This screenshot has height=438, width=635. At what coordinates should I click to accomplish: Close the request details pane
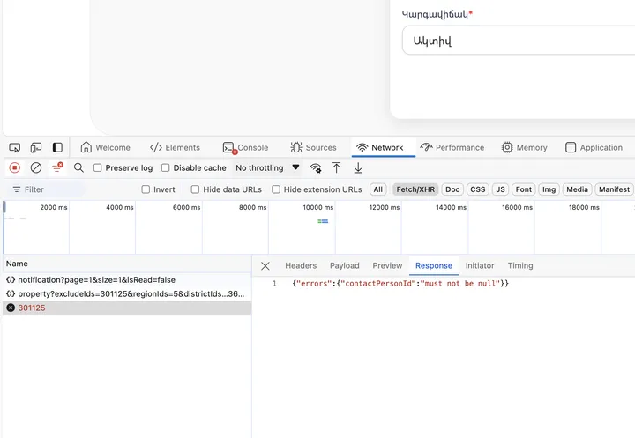coord(265,265)
